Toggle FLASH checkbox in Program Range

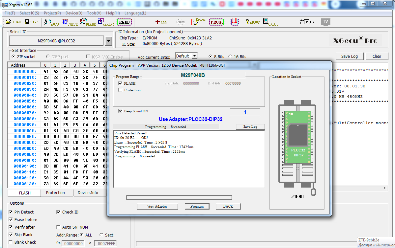[120, 83]
